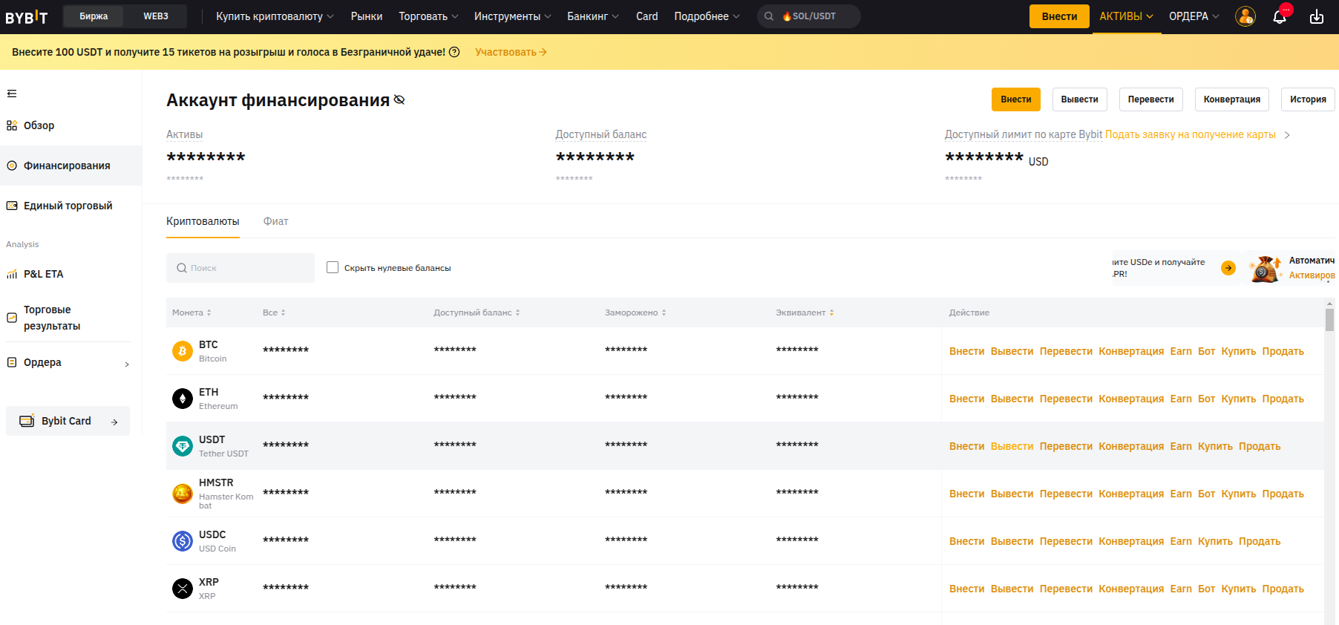Open notifications bell

click(x=1280, y=16)
